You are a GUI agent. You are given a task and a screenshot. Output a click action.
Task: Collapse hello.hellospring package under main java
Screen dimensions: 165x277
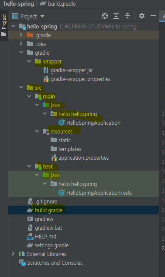45,114
